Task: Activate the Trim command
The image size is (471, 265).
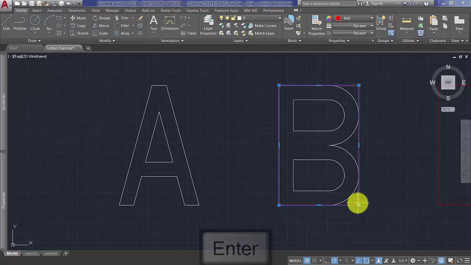Action: tap(122, 18)
